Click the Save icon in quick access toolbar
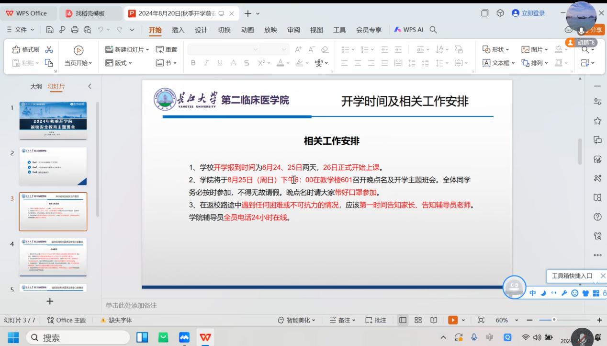The width and height of the screenshot is (607, 346). coord(50,30)
